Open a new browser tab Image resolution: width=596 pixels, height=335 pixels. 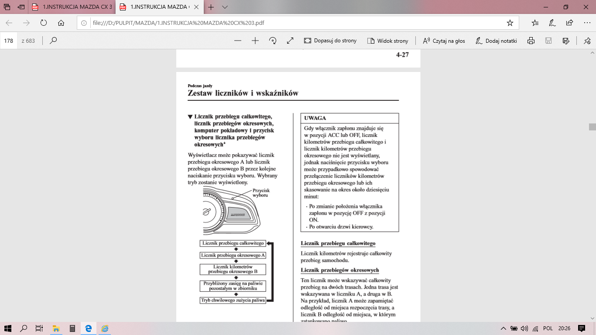[211, 7]
